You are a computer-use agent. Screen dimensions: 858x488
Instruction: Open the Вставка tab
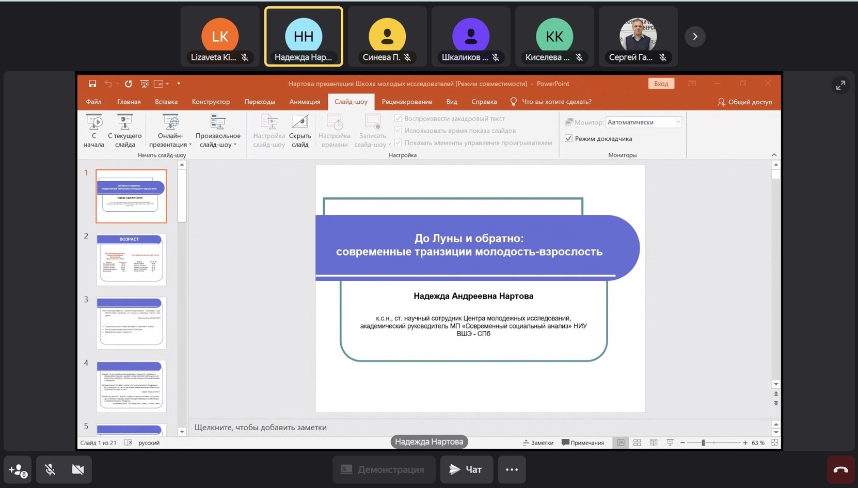[166, 102]
